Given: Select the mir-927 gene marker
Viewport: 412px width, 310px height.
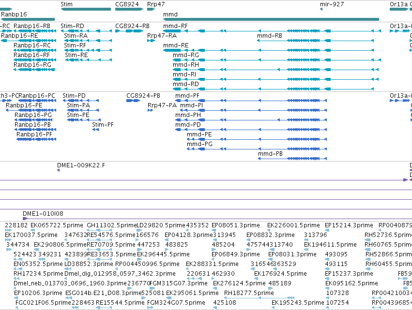Looking at the screenshot, I should [321, 9].
